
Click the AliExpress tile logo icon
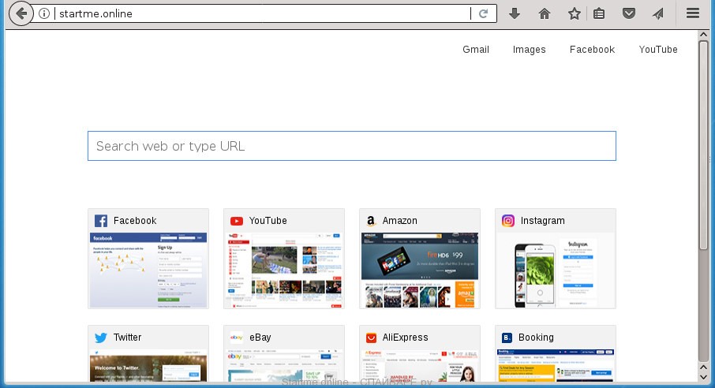pyautogui.click(x=371, y=338)
